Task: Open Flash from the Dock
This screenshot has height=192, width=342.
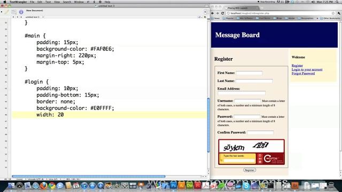Action: coord(198,186)
